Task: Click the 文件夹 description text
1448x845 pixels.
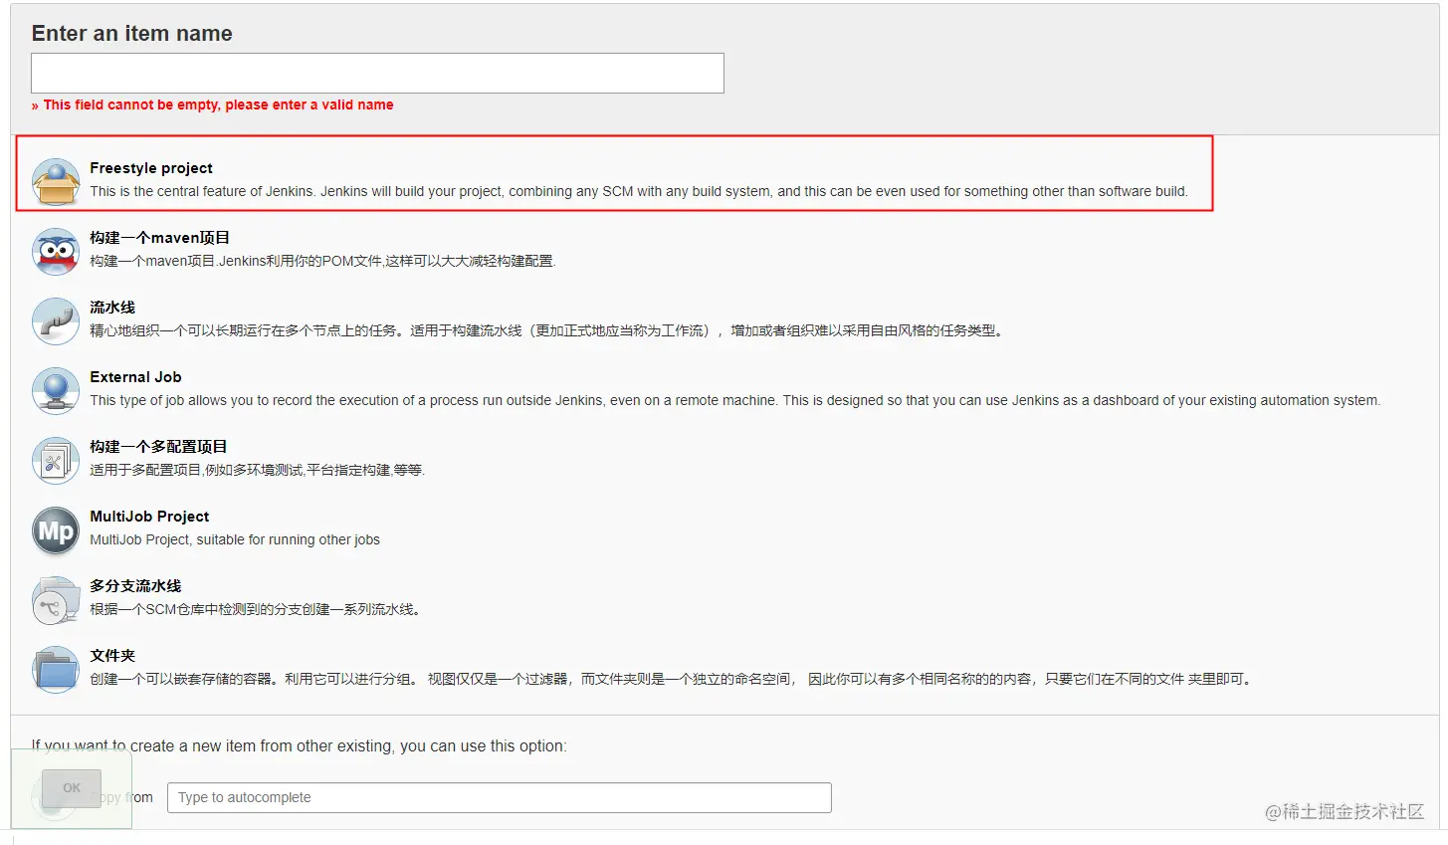Action: click(672, 679)
